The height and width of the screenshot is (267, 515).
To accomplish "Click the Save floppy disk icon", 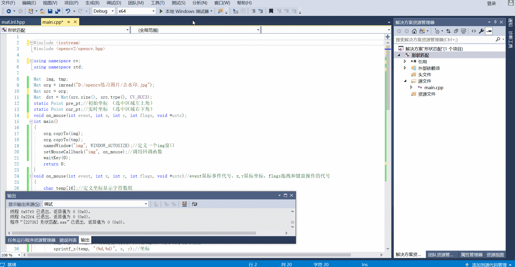I will tap(50, 11).
